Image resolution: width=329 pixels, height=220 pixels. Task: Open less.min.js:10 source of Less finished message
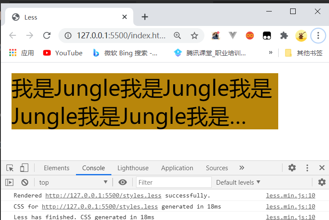(291, 217)
